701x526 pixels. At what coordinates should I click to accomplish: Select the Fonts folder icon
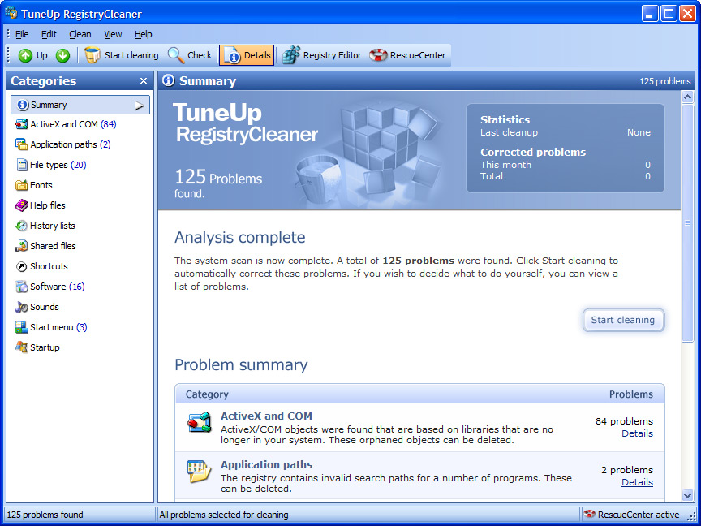click(x=21, y=185)
